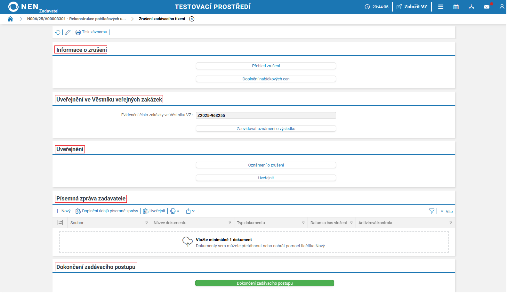Open Oznámení o zrušení
Screen dimensions: 507x293
coord(266,165)
